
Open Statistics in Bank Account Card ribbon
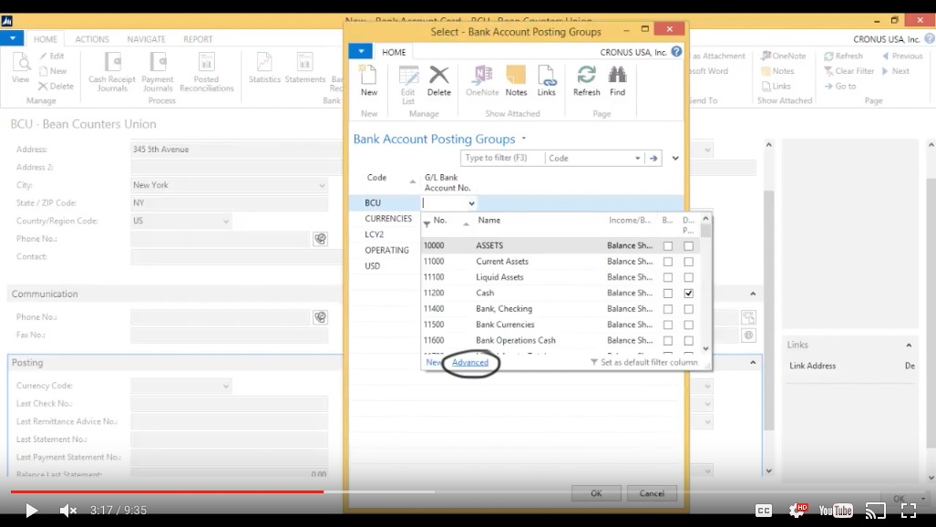coord(264,67)
